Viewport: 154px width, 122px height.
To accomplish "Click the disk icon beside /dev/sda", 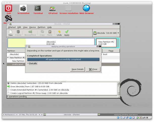I will click(x=95, y=33).
